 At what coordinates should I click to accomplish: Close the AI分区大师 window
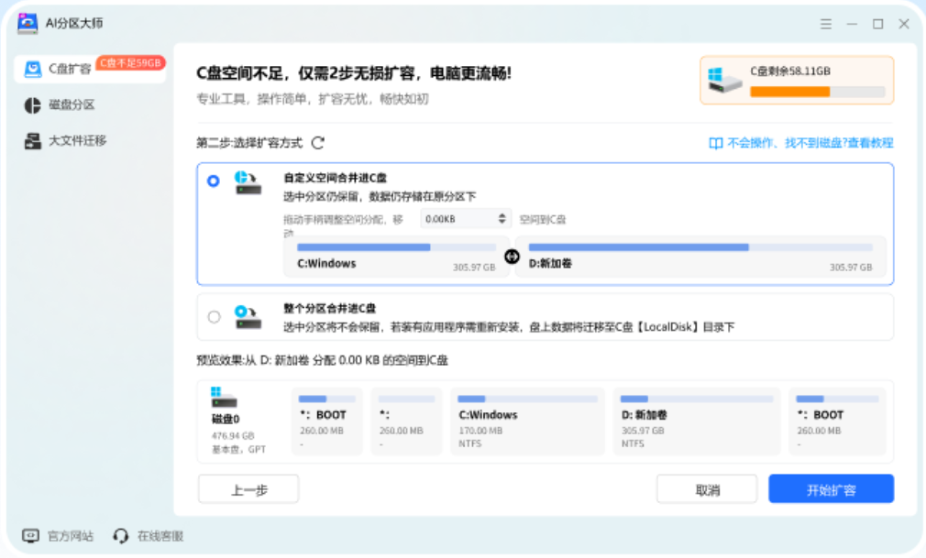coord(904,24)
